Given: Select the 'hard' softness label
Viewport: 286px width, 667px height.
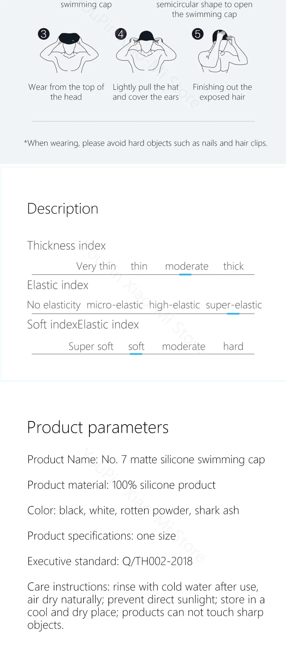Looking at the screenshot, I should [233, 346].
